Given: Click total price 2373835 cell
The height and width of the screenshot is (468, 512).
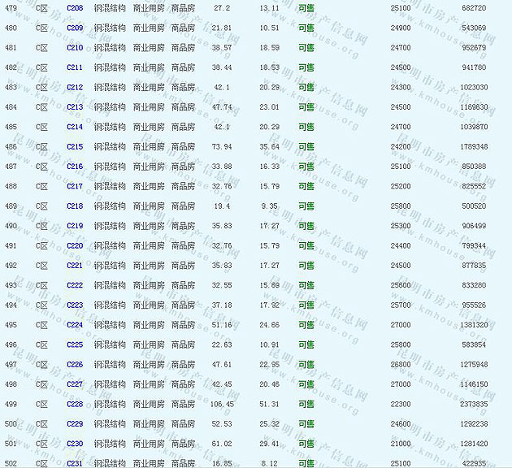Looking at the screenshot, I should click(474, 405).
